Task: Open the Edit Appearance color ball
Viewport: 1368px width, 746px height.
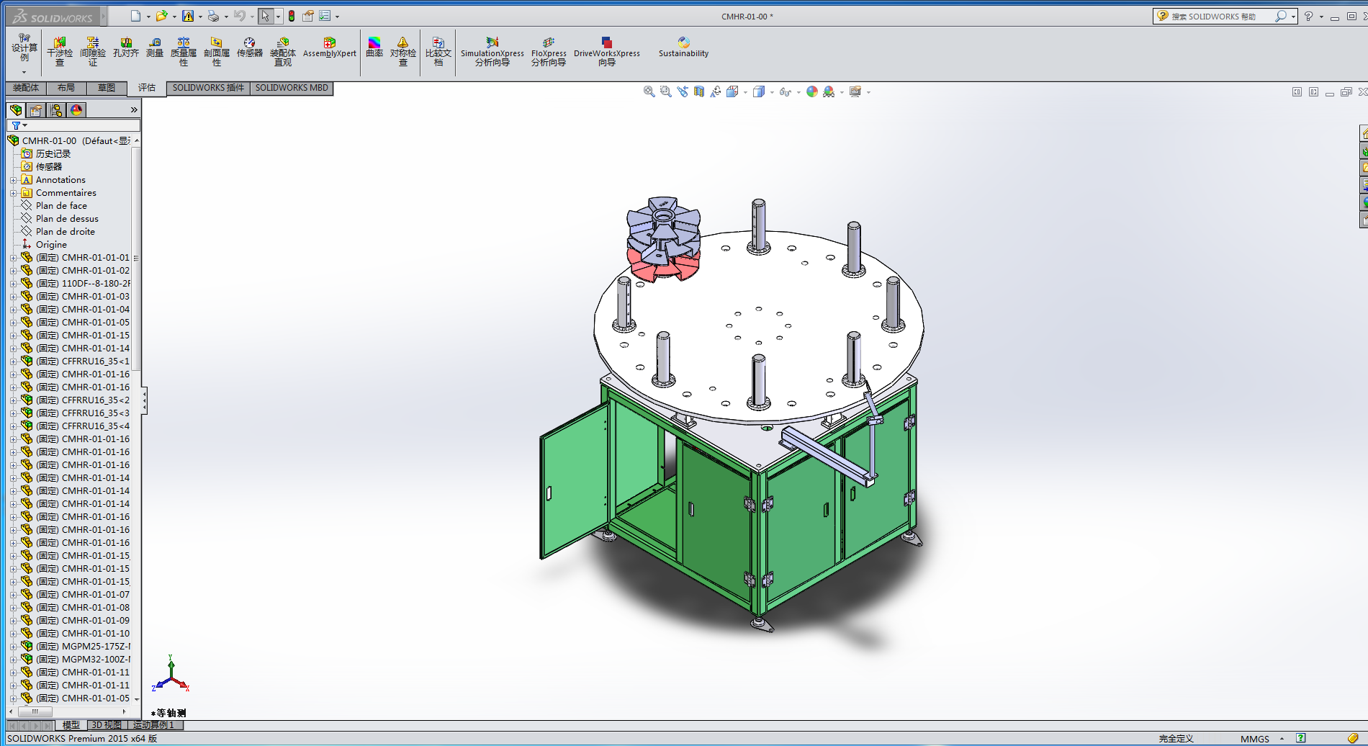Action: click(811, 91)
